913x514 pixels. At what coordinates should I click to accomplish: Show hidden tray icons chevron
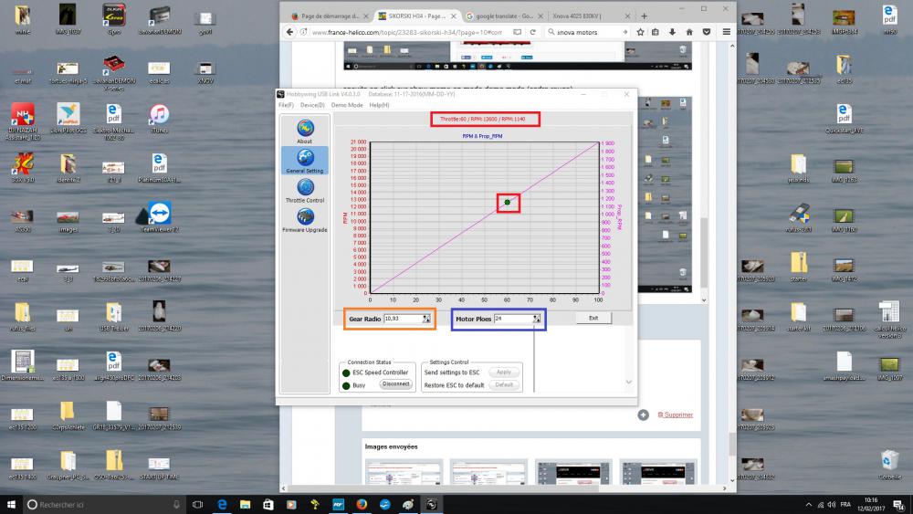pyautogui.click(x=808, y=504)
